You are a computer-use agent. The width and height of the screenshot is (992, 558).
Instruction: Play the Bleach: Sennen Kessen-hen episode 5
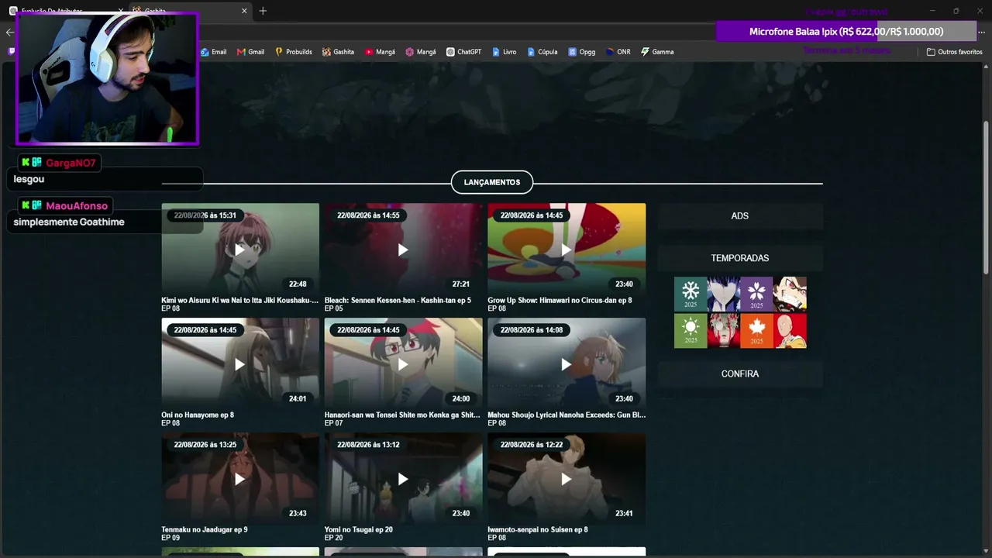coord(403,250)
